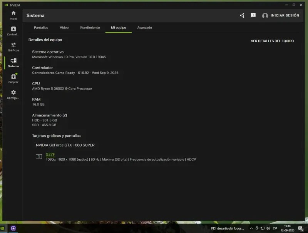Click INICIAR SESIÓN button

pyautogui.click(x=285, y=15)
